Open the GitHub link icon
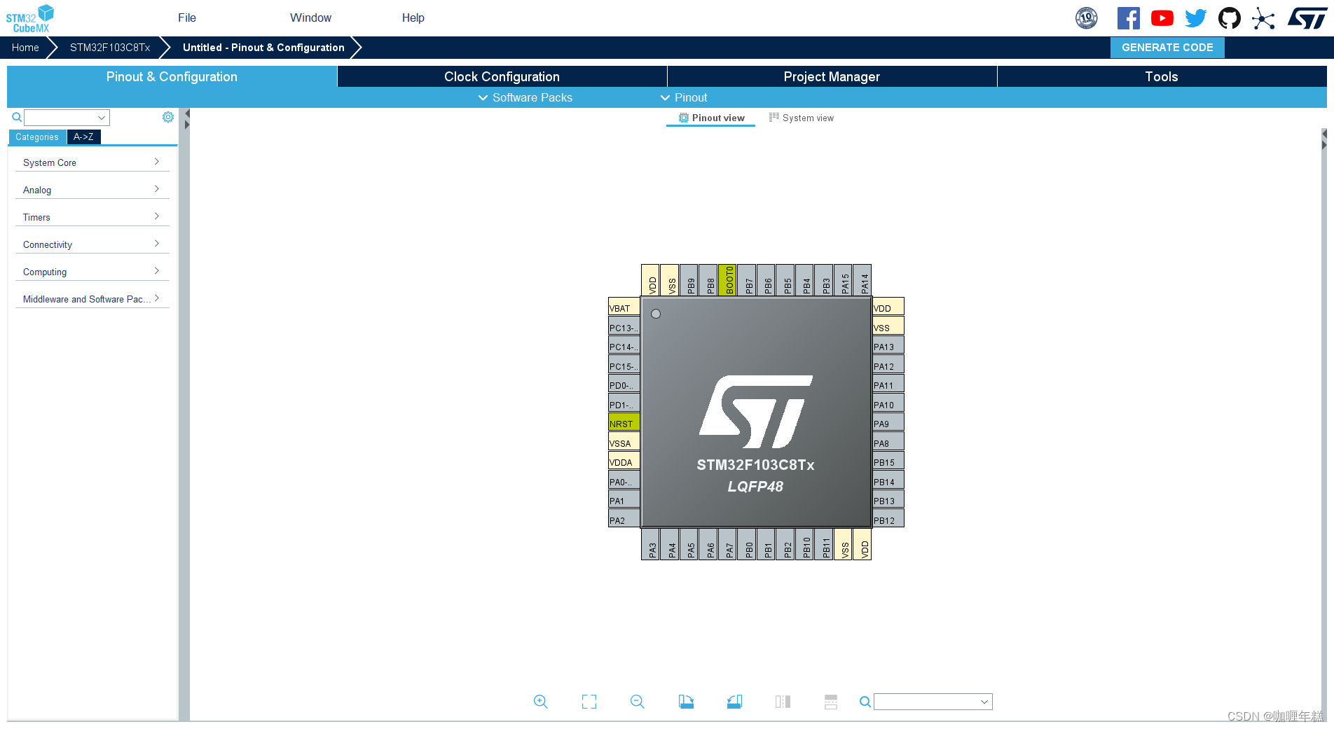This screenshot has width=1334, height=729. [x=1230, y=18]
